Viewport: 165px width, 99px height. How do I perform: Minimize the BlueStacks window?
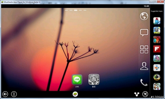pos(151,2)
